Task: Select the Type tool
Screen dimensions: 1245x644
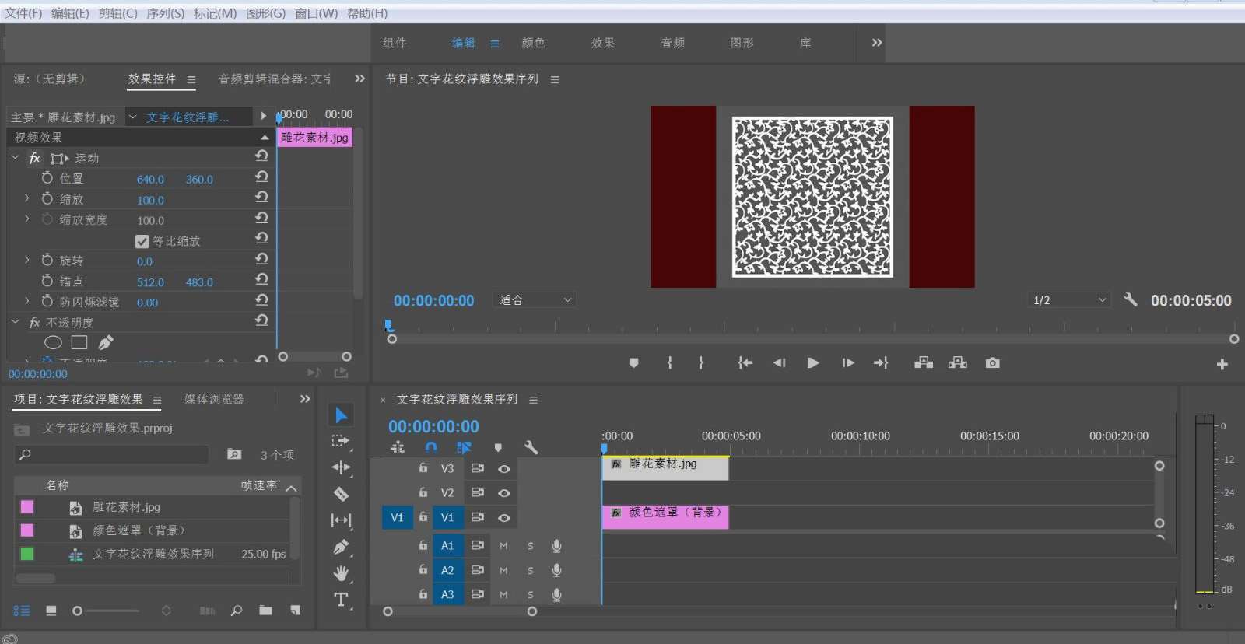Action: (341, 600)
